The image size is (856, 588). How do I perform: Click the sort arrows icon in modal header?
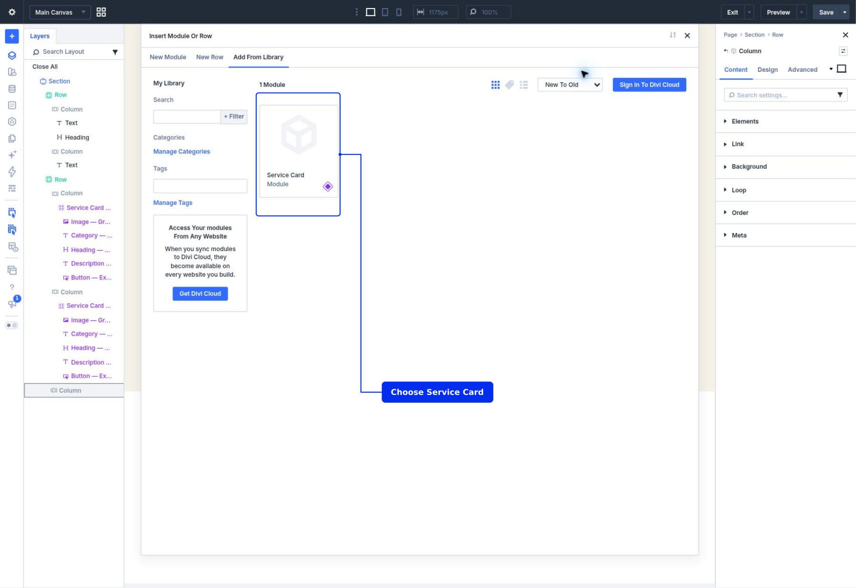pos(672,35)
